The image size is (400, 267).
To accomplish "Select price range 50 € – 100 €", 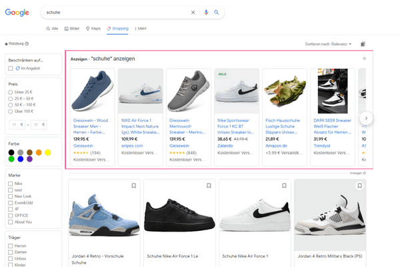I will point(10,105).
